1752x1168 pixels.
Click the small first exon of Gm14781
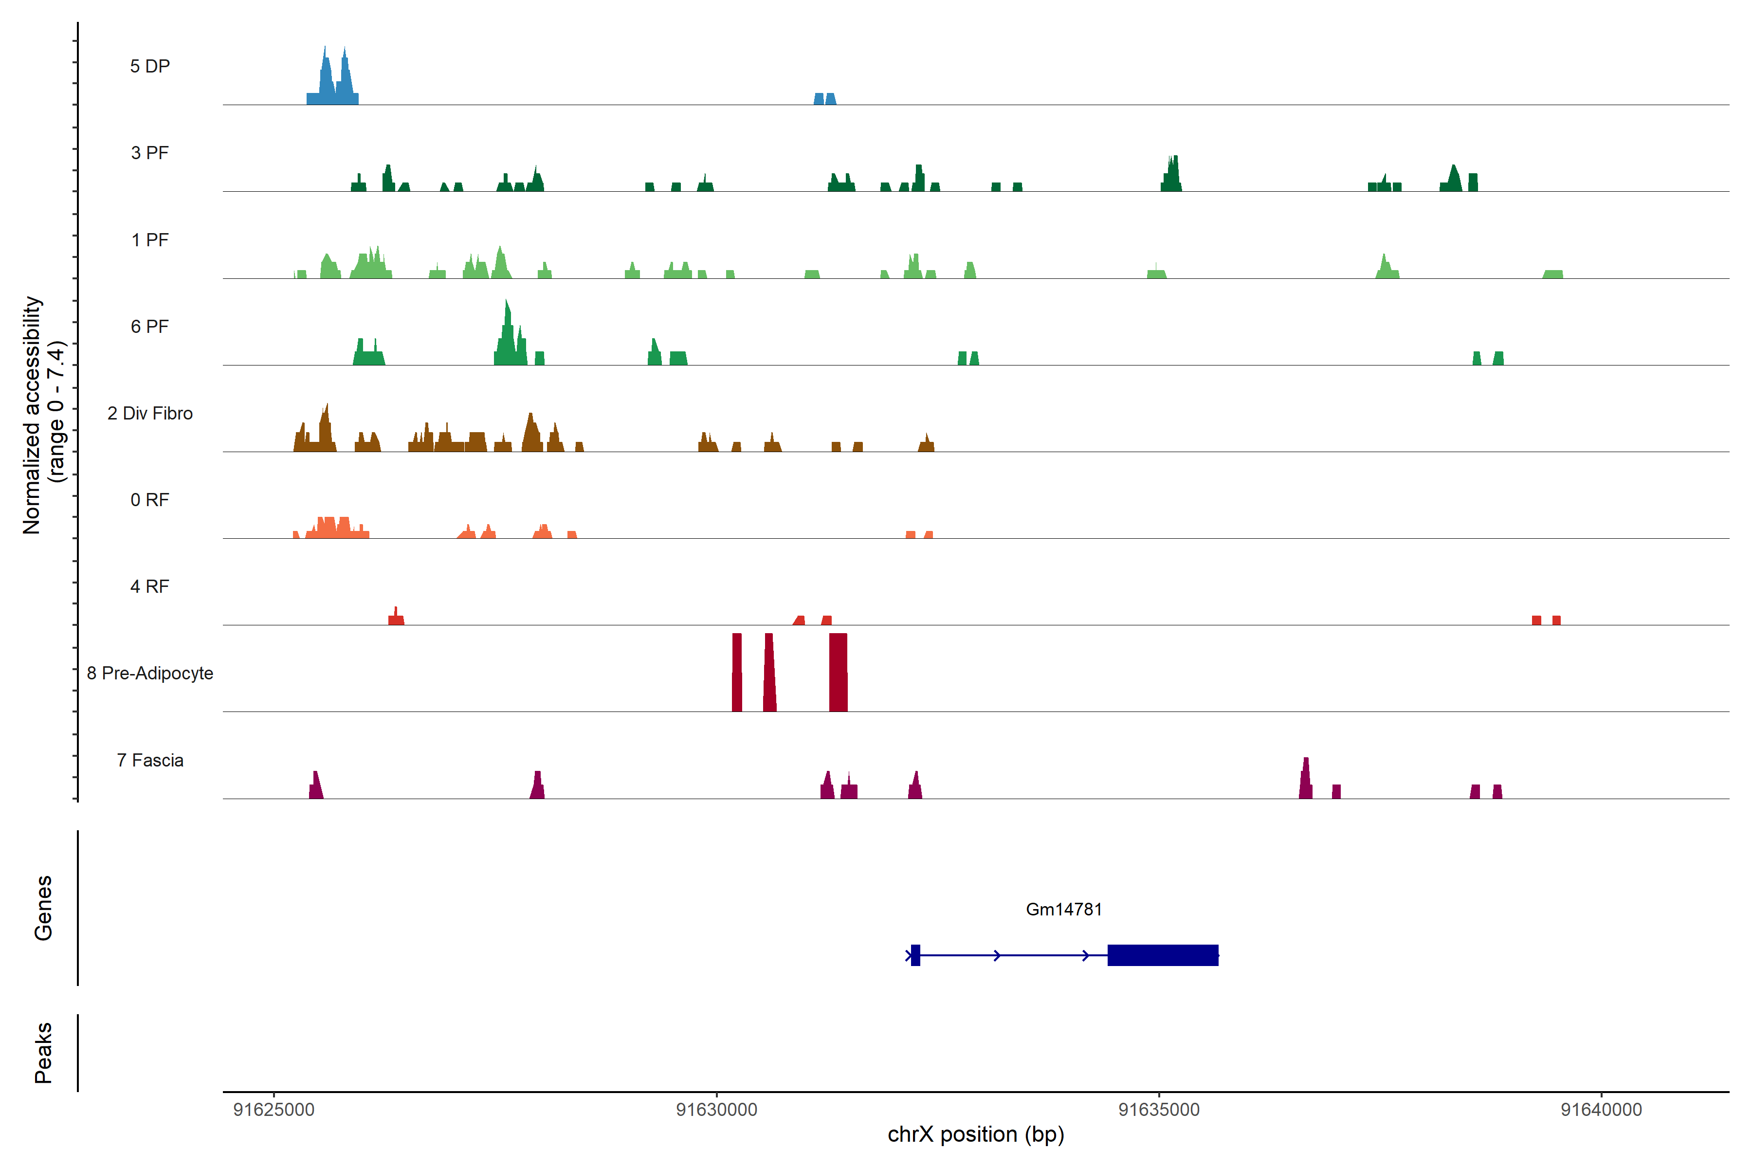point(915,955)
